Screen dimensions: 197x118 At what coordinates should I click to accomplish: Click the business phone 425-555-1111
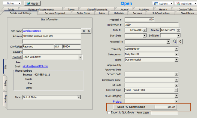(x=42, y=75)
